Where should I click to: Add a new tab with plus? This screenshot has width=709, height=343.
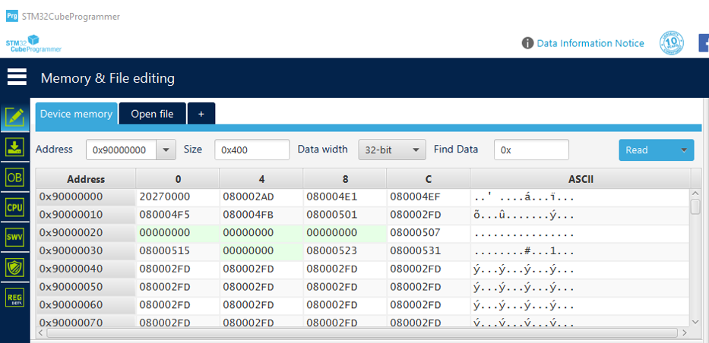click(201, 114)
